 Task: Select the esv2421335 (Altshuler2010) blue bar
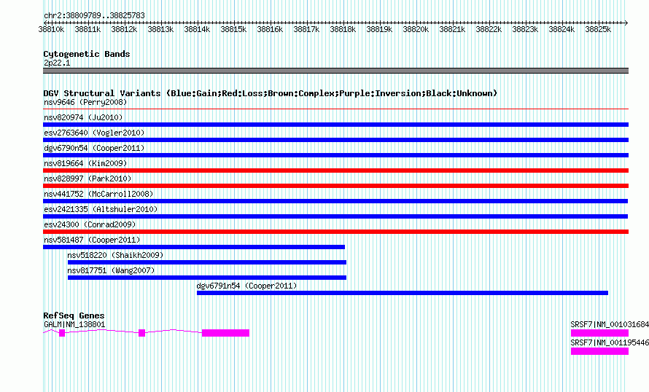coord(335,216)
